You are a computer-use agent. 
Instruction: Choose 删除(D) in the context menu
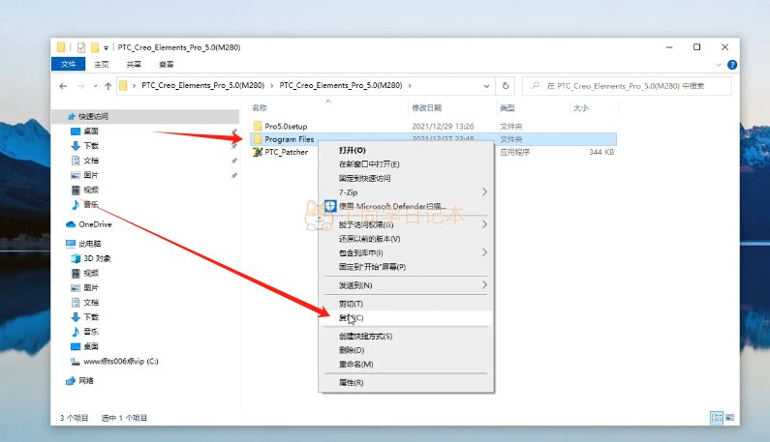click(x=352, y=350)
